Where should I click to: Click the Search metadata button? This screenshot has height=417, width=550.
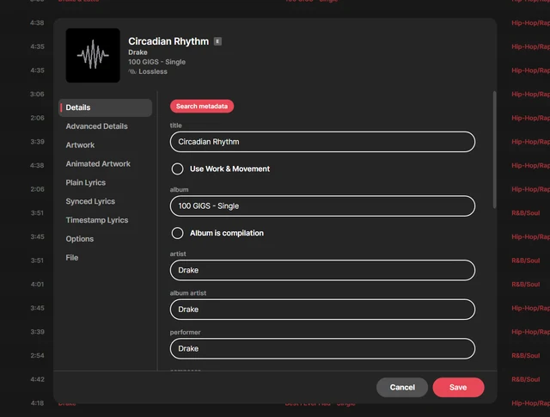(202, 107)
